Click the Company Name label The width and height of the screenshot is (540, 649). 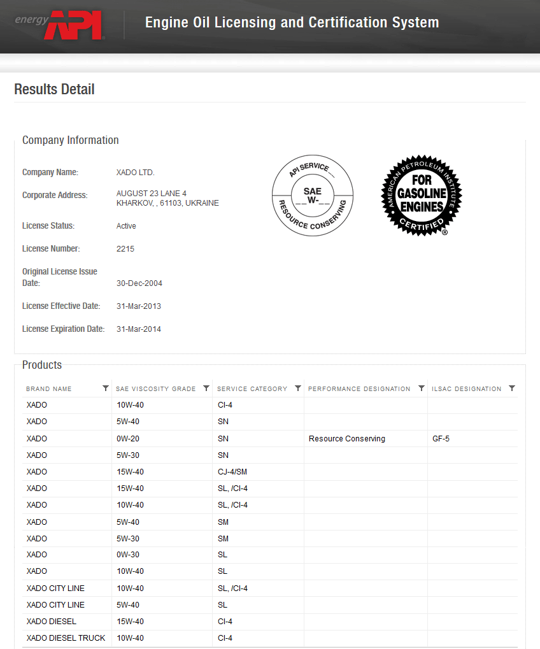click(50, 172)
